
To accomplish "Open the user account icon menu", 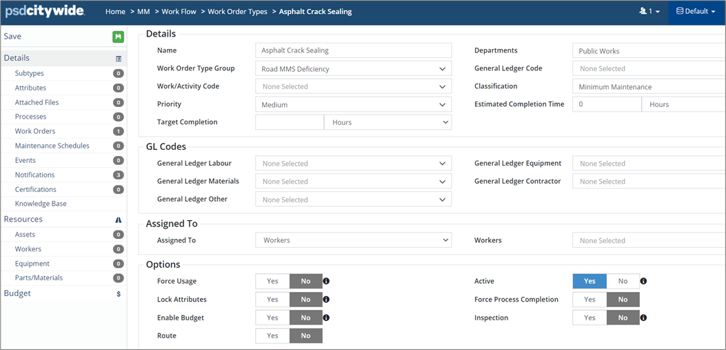I will [x=649, y=12].
